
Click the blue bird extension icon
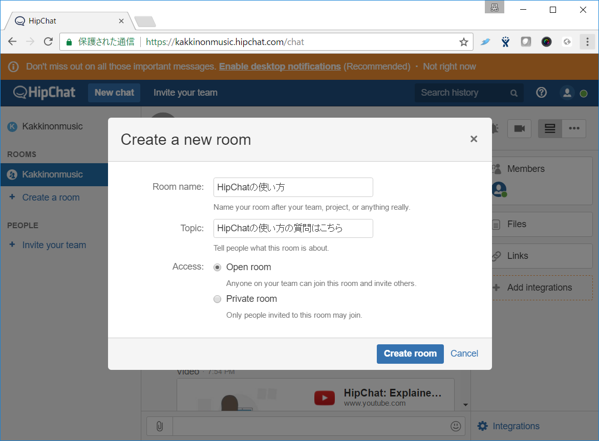click(x=485, y=41)
